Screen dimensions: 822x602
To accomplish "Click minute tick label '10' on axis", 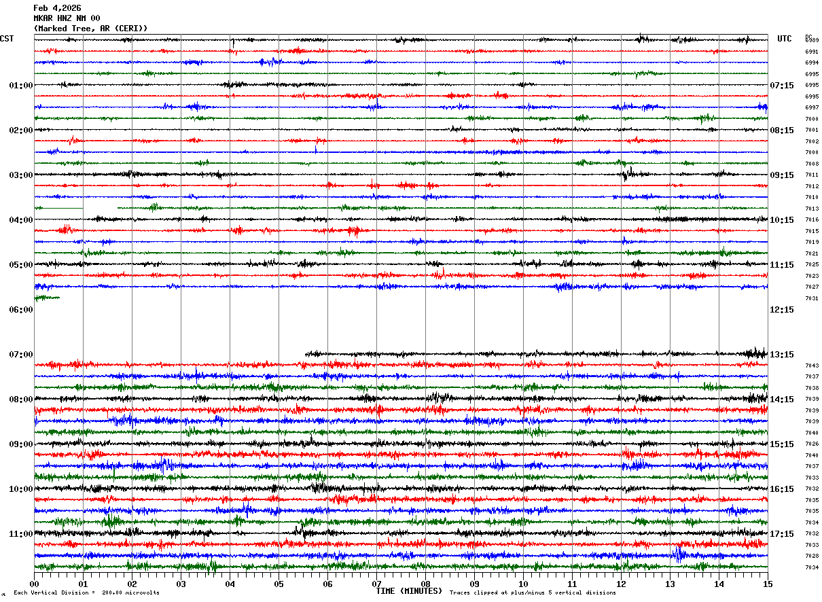I will click(x=523, y=584).
